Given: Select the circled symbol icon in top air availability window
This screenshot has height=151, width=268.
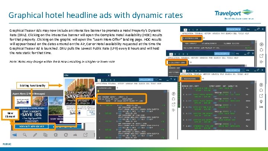Looking at the screenshot, I should pos(261,44).
